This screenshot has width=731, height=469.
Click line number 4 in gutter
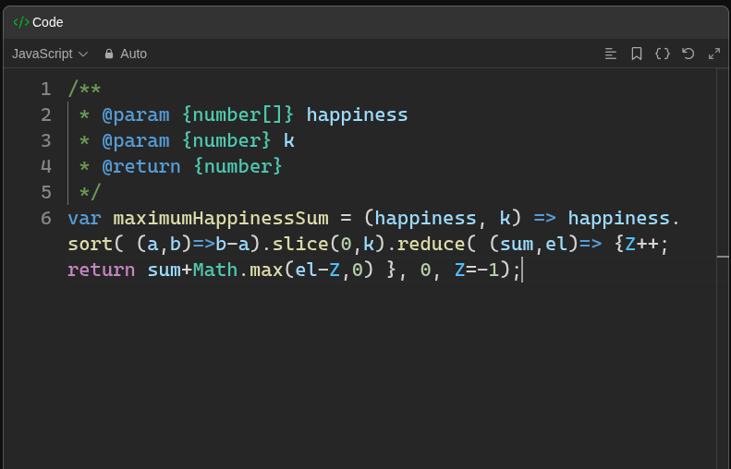tap(45, 166)
